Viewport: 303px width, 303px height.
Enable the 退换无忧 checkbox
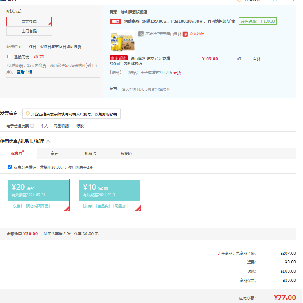(x=10, y=56)
